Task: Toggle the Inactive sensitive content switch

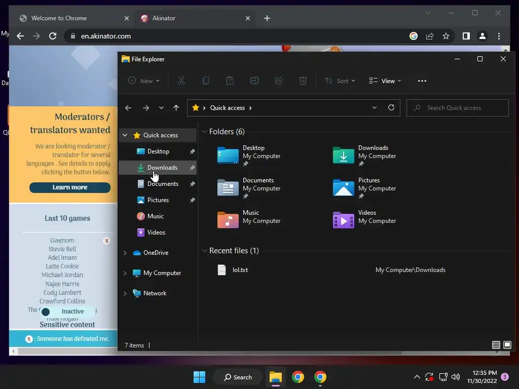Action: click(68, 312)
